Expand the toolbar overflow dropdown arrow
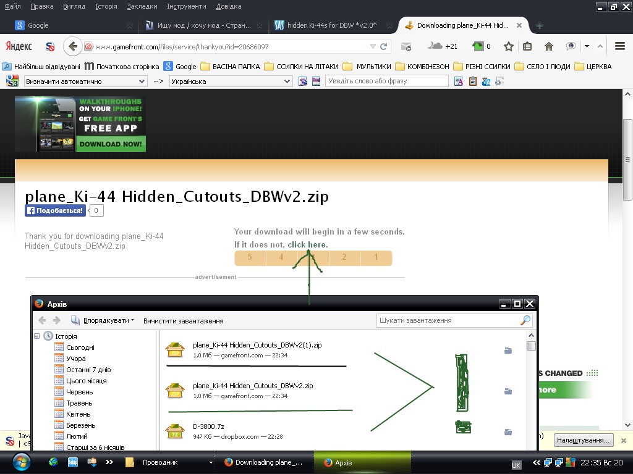The height and width of the screenshot is (474, 633). tap(587, 46)
